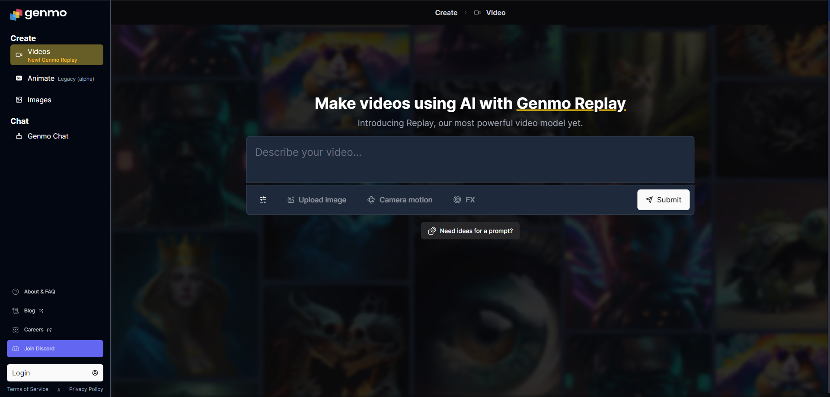830x397 pixels.
Task: Go to Images in the sidebar
Action: pyautogui.click(x=39, y=100)
